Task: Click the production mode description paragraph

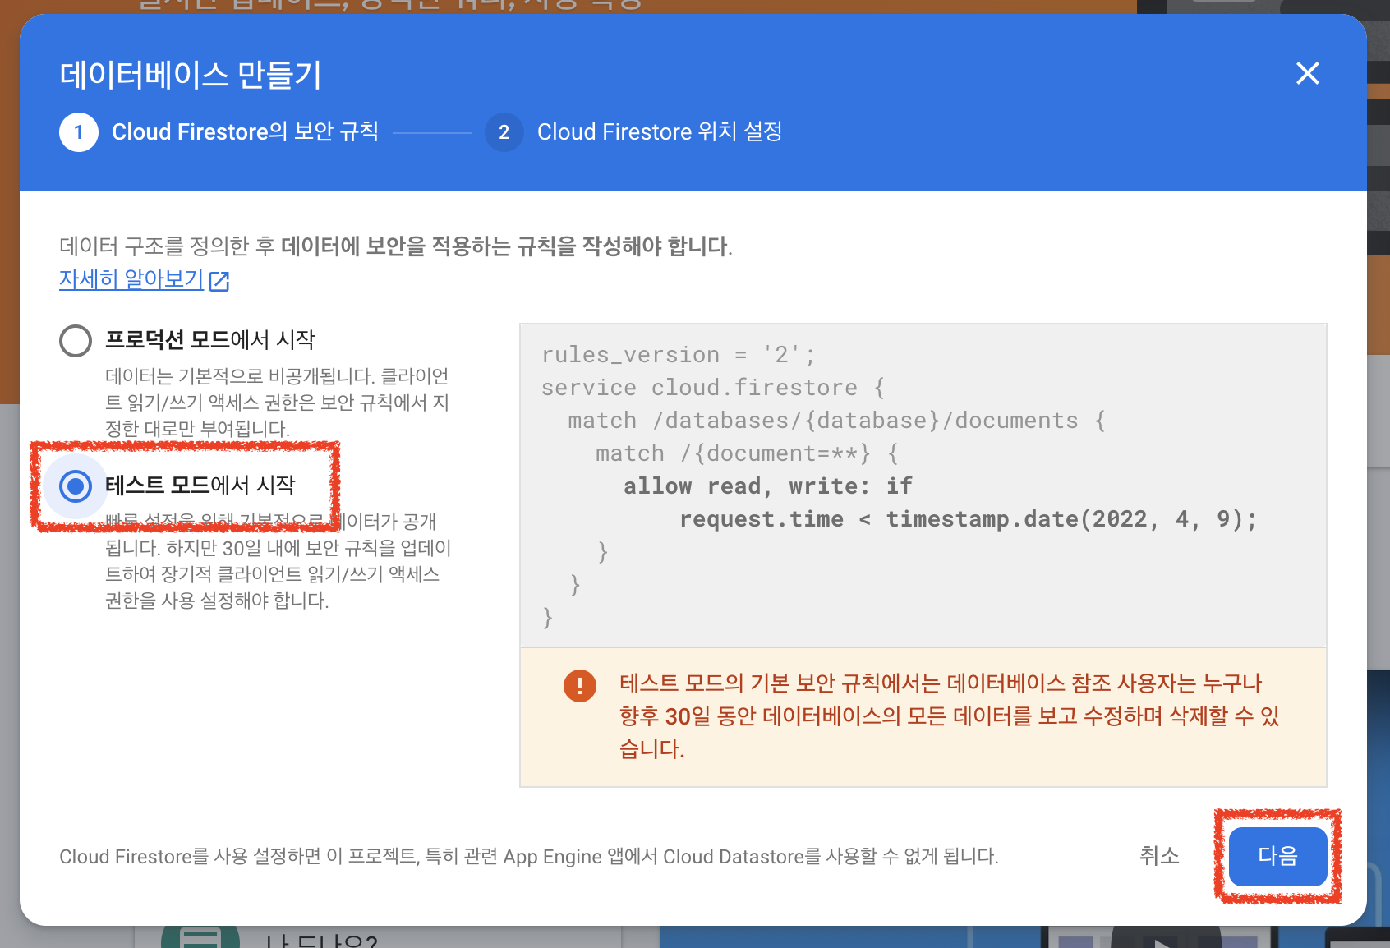Action: (x=277, y=403)
